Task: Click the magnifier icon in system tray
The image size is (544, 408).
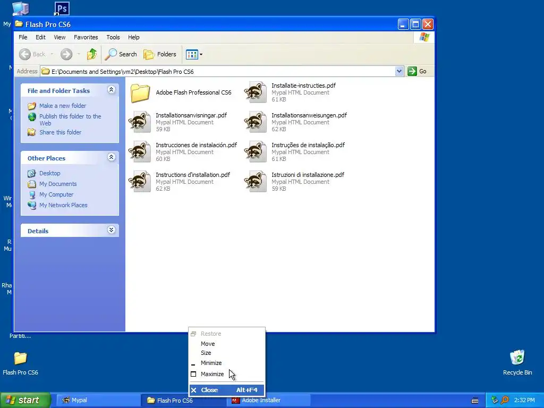Action: (505, 400)
